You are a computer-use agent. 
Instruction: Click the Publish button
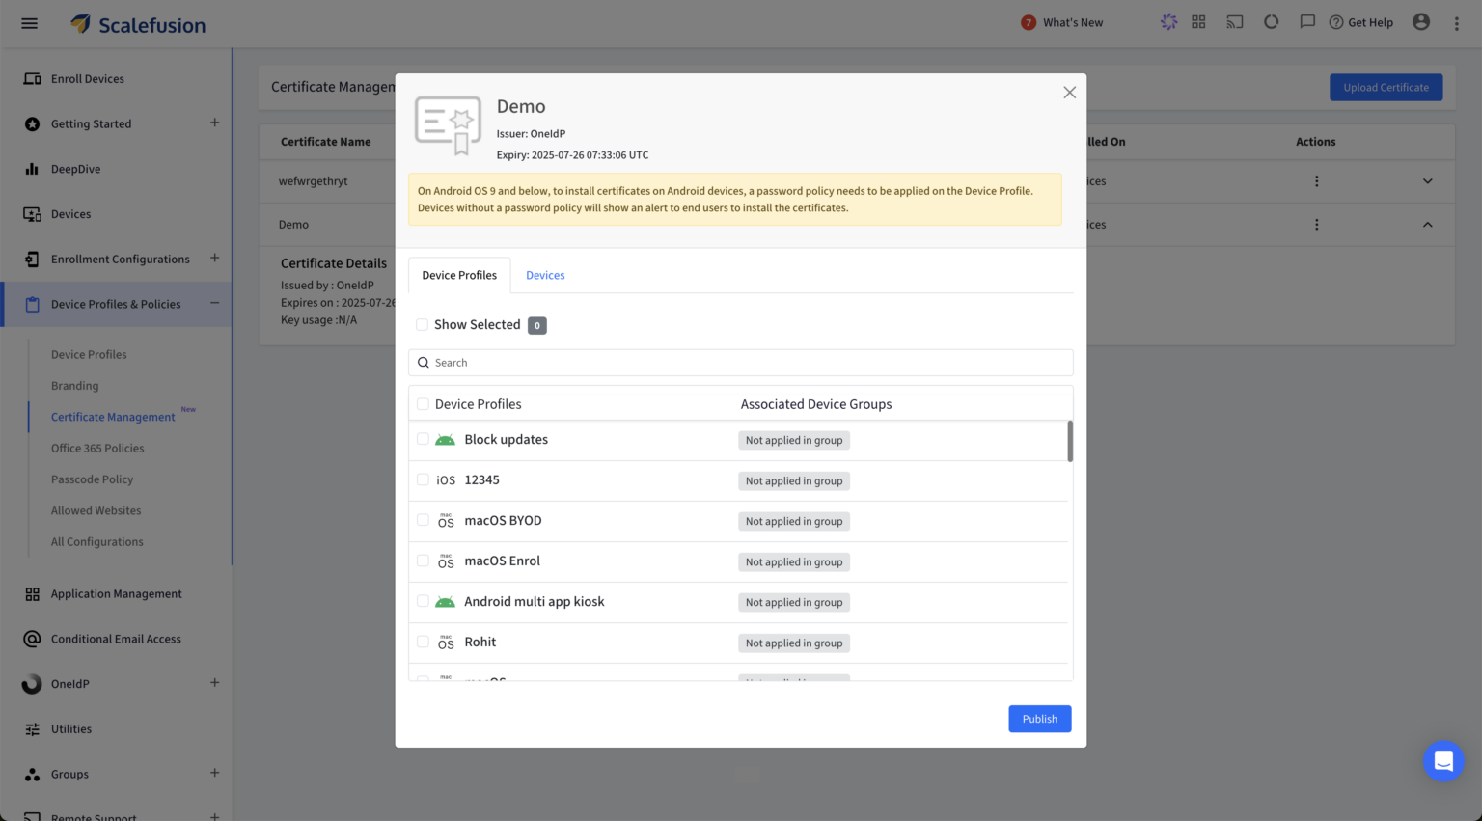[x=1040, y=719]
